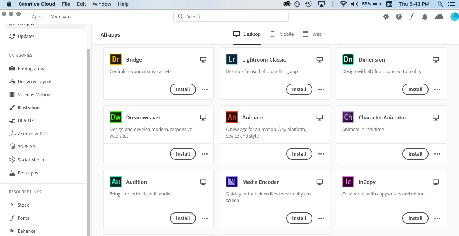
Task: Open the File menu
Action: (x=66, y=4)
